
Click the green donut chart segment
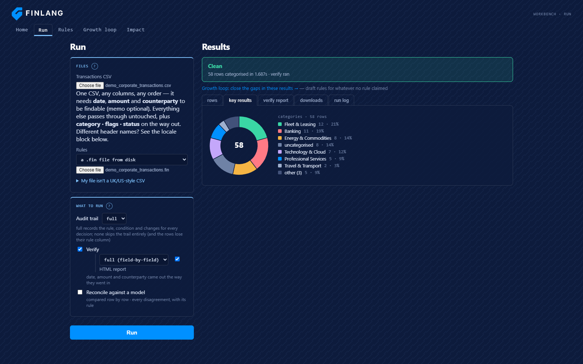click(x=254, y=127)
